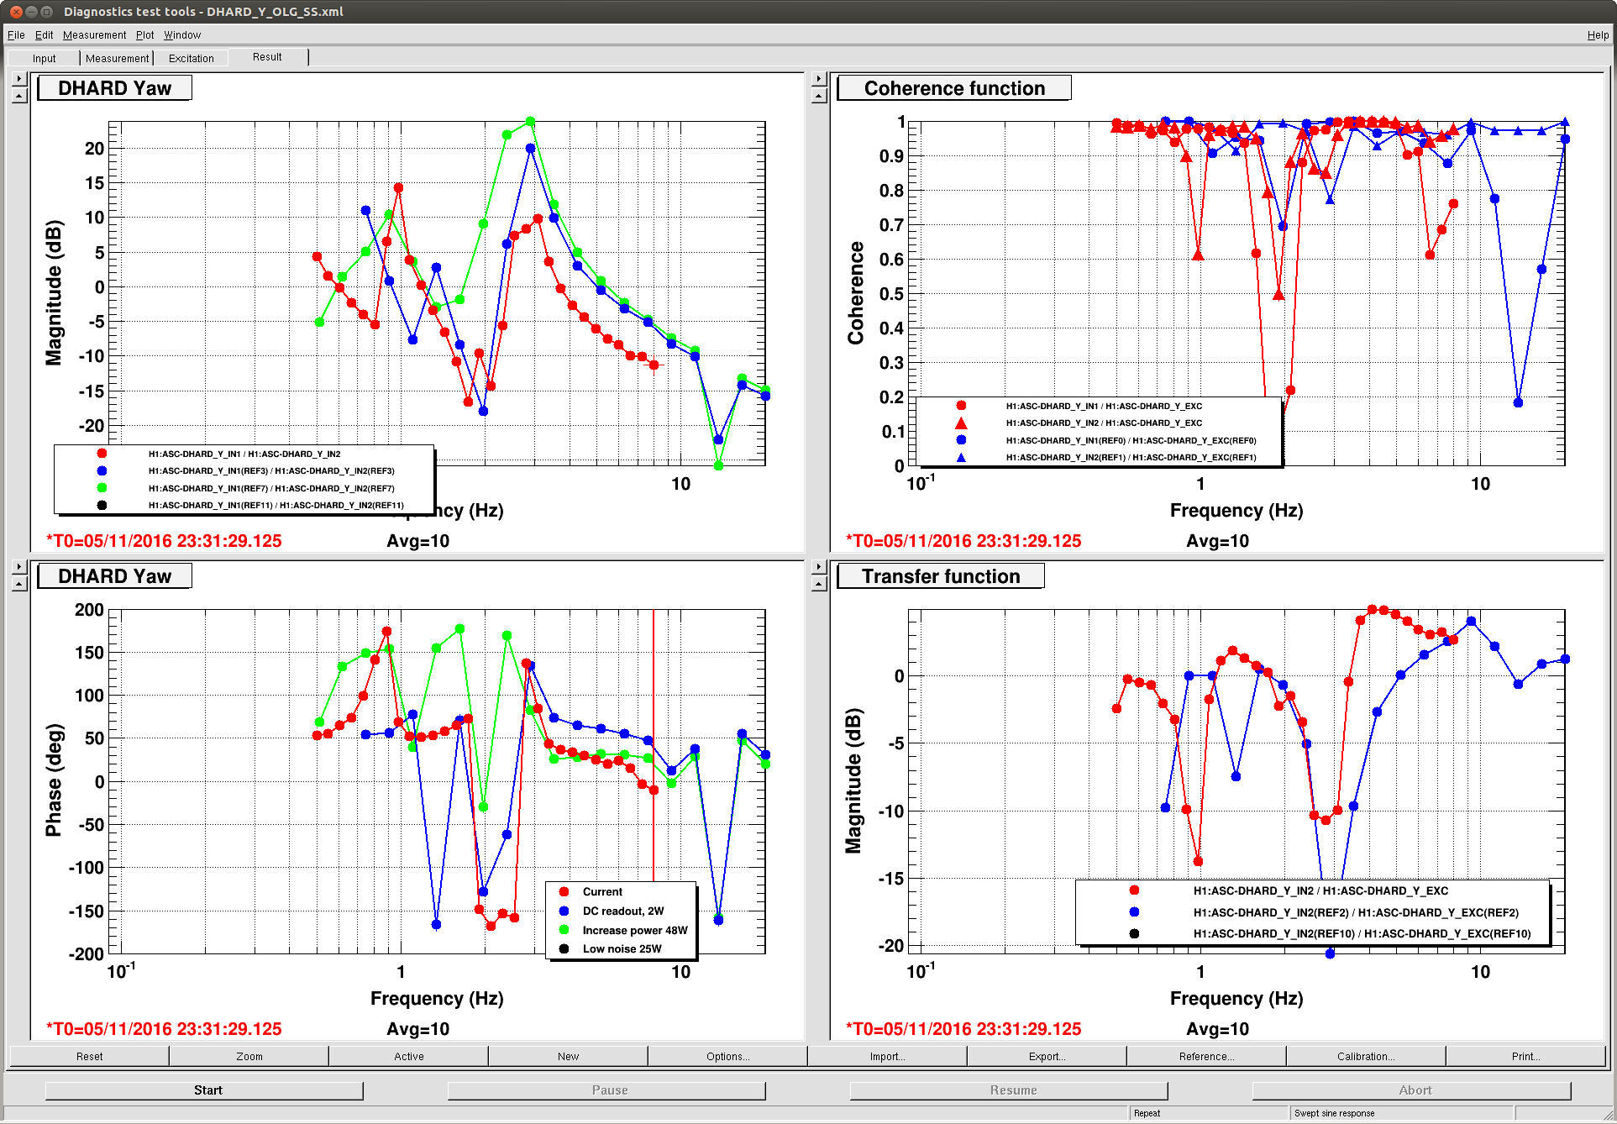Click the Resume button
The image size is (1617, 1124).
[x=1009, y=1090]
